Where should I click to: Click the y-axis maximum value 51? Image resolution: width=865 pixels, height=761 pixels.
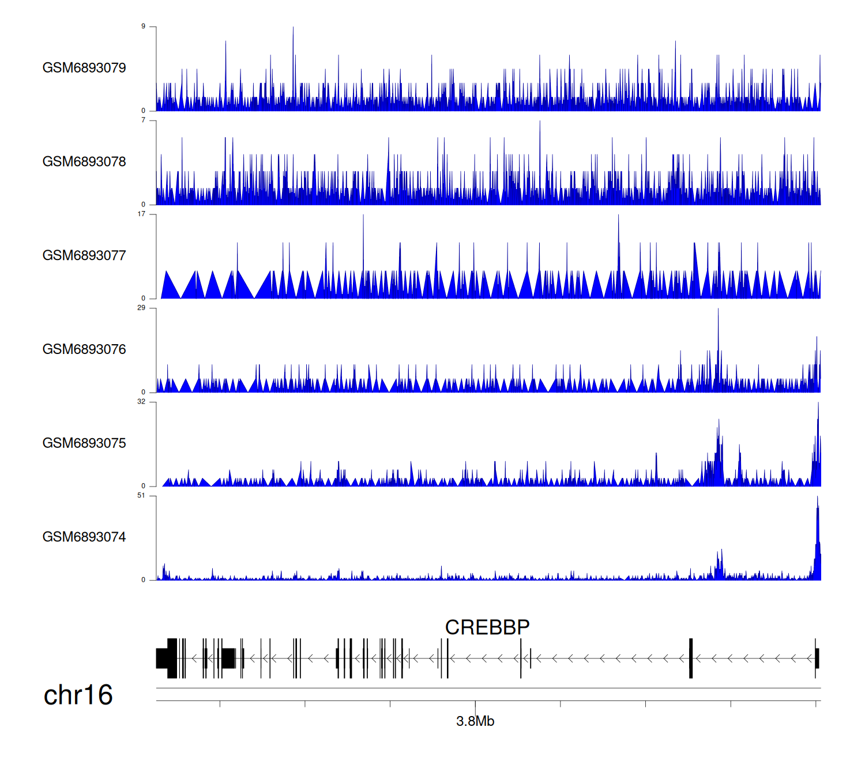pyautogui.click(x=141, y=496)
